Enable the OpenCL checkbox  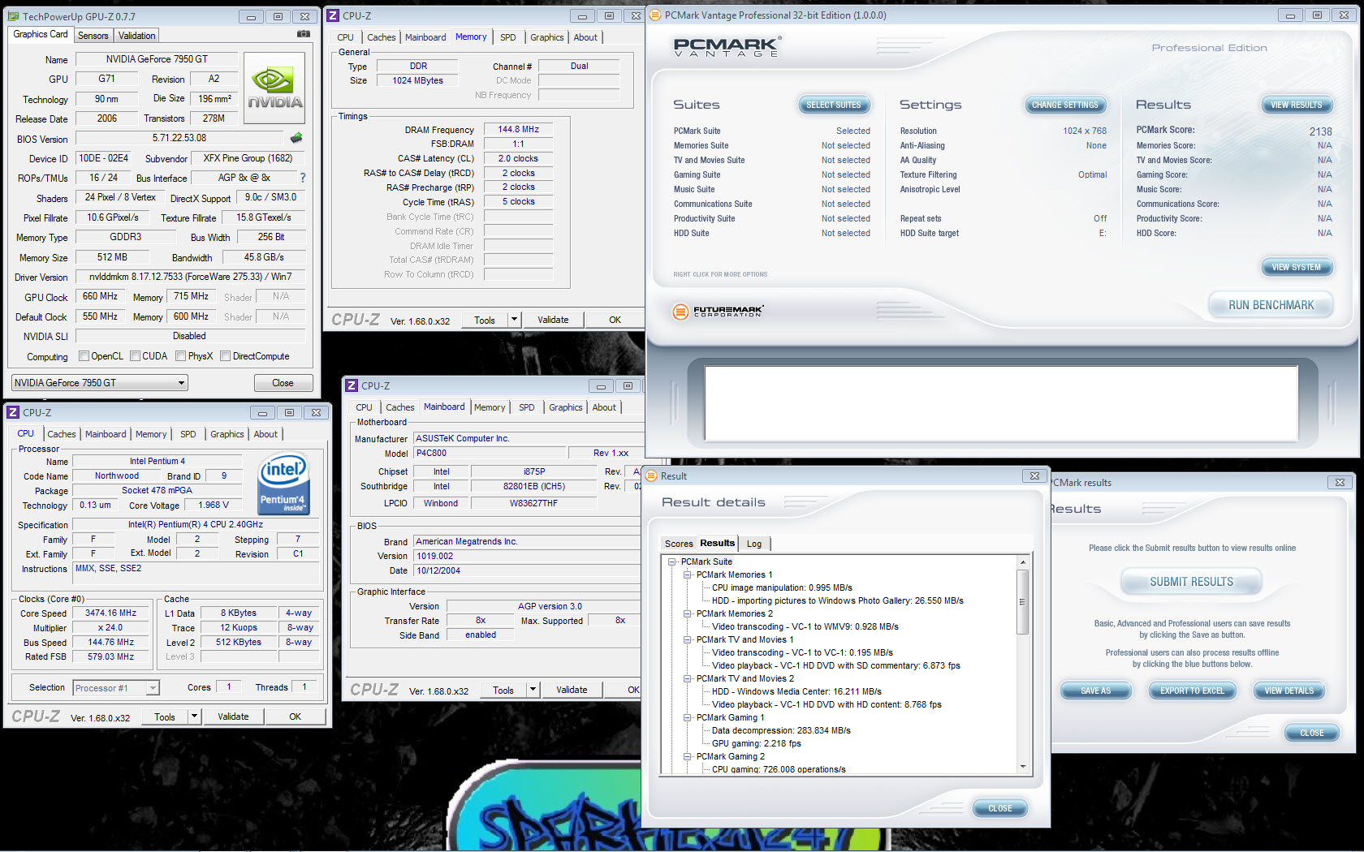pos(84,355)
